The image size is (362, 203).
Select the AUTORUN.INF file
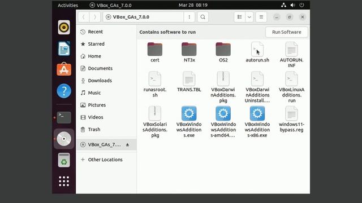291,55
